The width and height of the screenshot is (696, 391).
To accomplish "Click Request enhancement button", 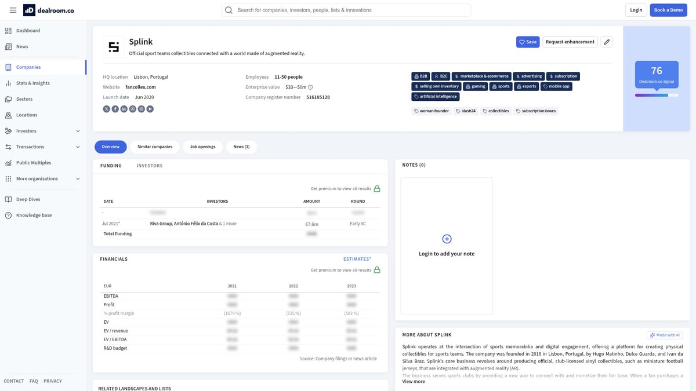I will 570,42.
